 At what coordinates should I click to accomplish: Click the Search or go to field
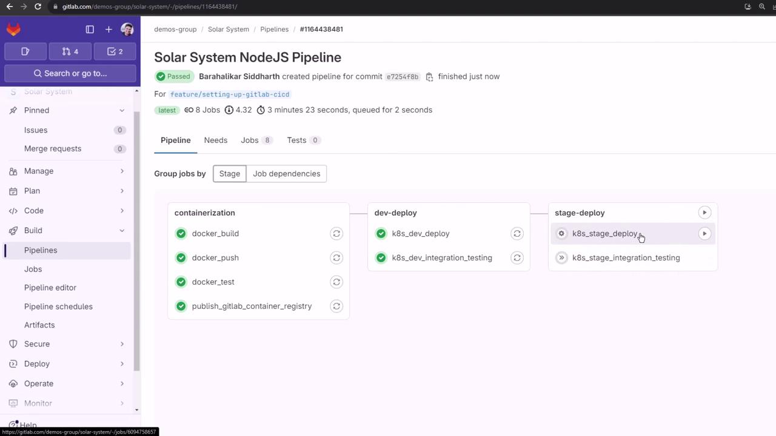(x=70, y=73)
